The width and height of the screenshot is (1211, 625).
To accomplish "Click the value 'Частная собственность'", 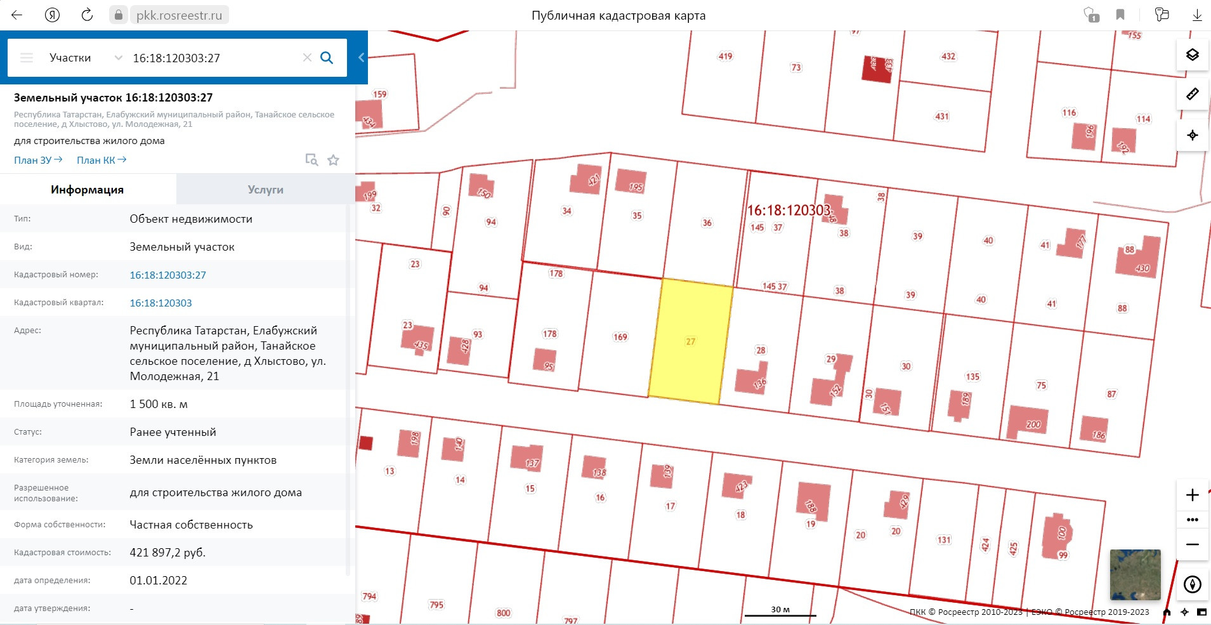I will tap(191, 525).
